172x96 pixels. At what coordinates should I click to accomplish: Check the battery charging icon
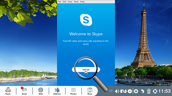click(124, 91)
